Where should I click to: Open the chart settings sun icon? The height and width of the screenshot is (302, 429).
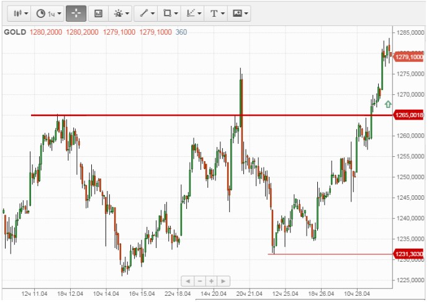click(x=120, y=14)
